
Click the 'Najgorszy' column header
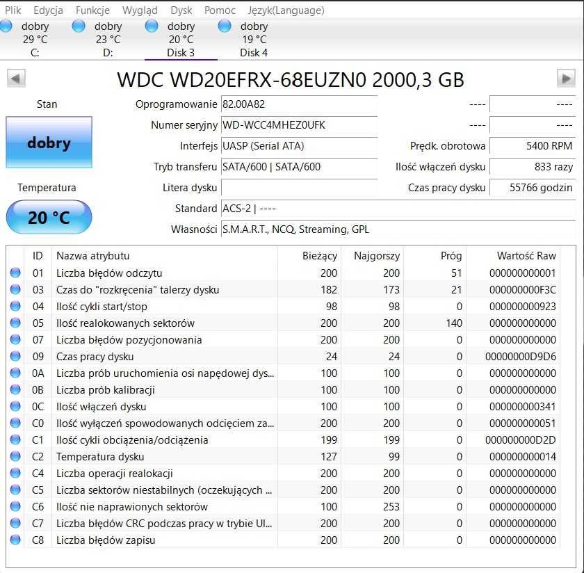pyautogui.click(x=372, y=256)
